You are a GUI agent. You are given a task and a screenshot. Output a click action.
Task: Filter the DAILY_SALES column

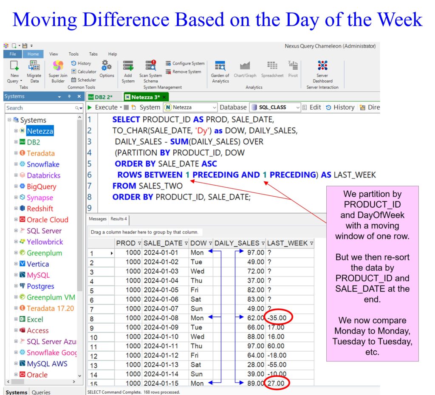coord(262,243)
